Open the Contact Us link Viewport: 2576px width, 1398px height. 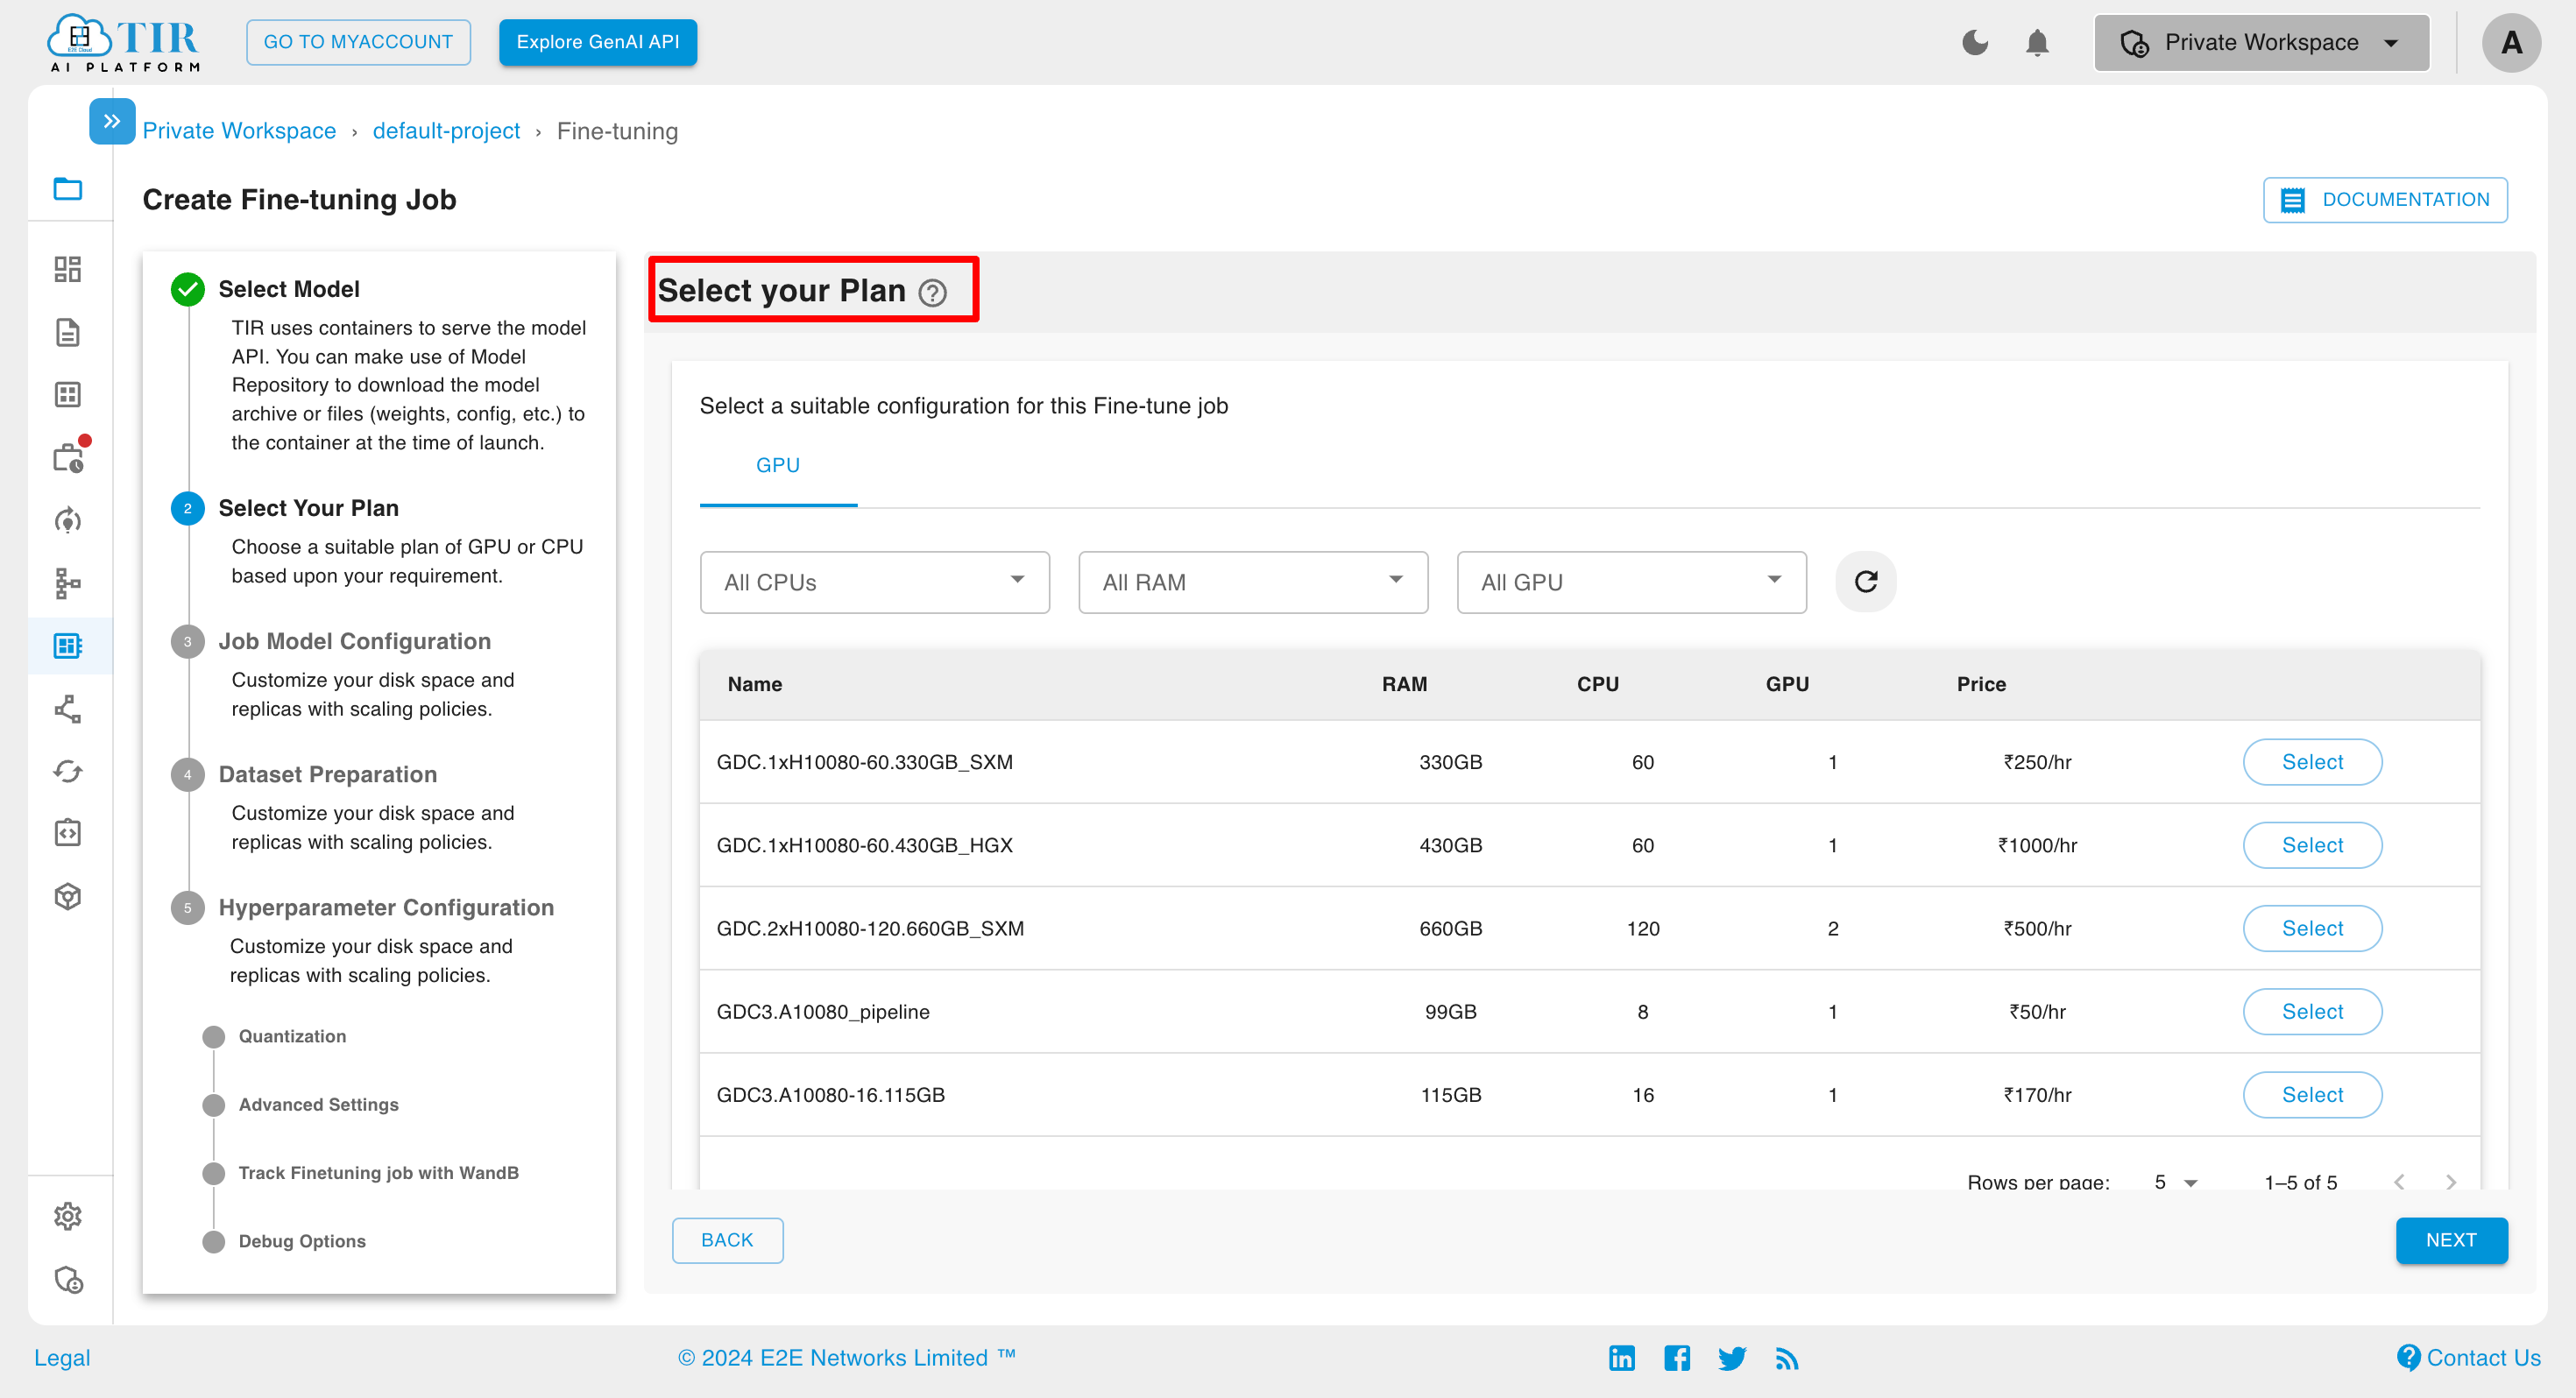coord(2469,1357)
